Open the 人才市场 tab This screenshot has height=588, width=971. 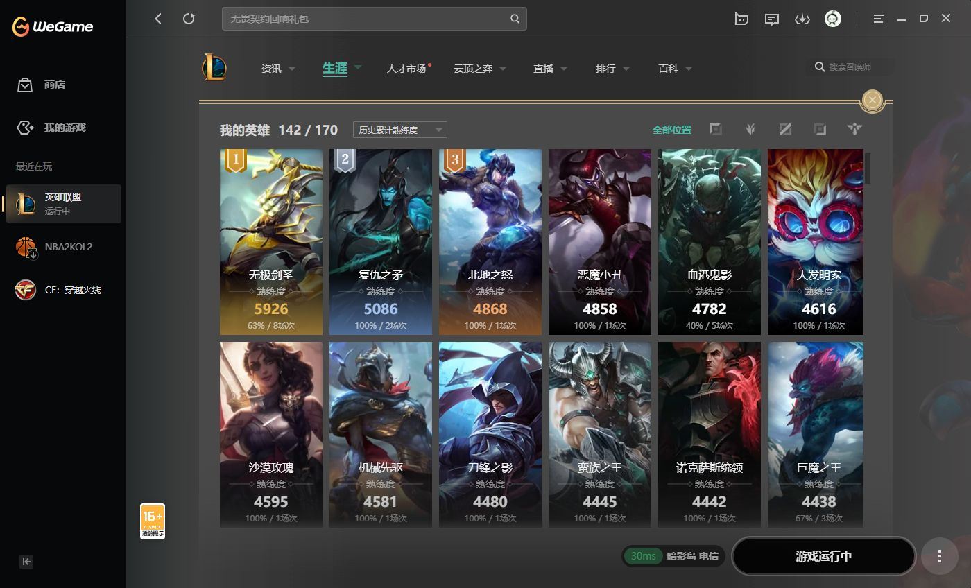pyautogui.click(x=406, y=69)
